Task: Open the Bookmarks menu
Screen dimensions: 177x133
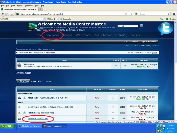Action: tap(29, 6)
